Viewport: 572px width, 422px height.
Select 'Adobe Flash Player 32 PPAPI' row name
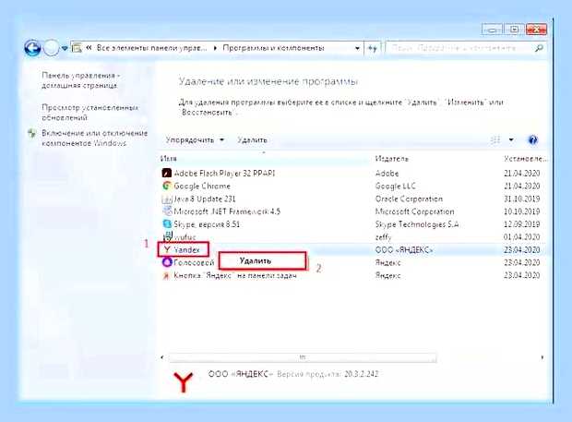tap(224, 173)
